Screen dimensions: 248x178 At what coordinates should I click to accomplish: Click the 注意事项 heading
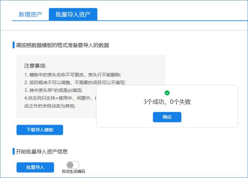pyautogui.click(x=35, y=66)
